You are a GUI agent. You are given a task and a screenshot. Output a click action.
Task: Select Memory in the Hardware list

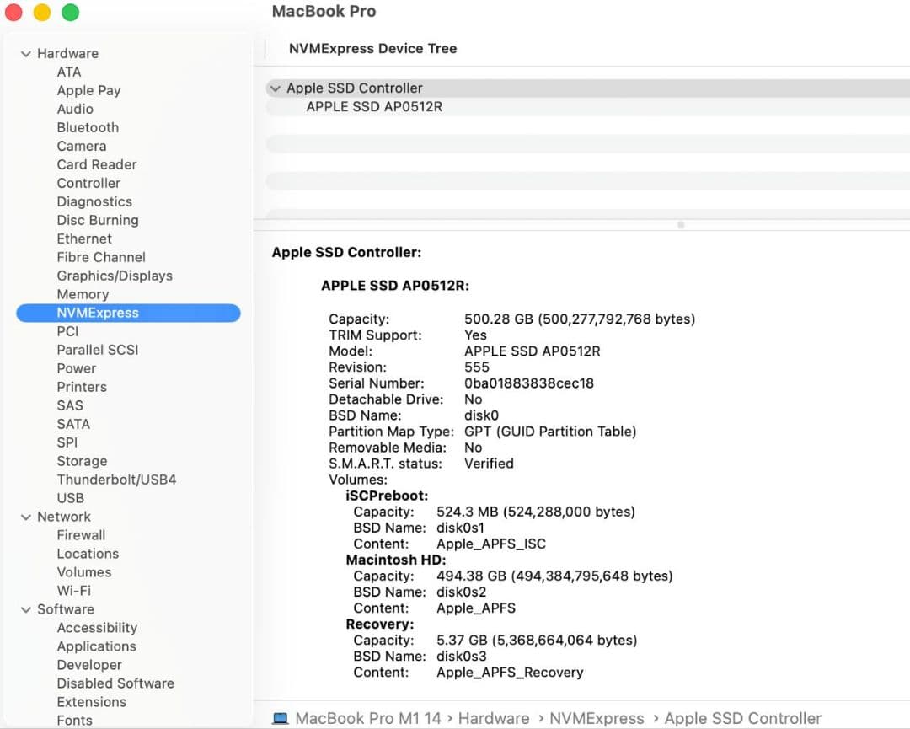pyautogui.click(x=83, y=294)
